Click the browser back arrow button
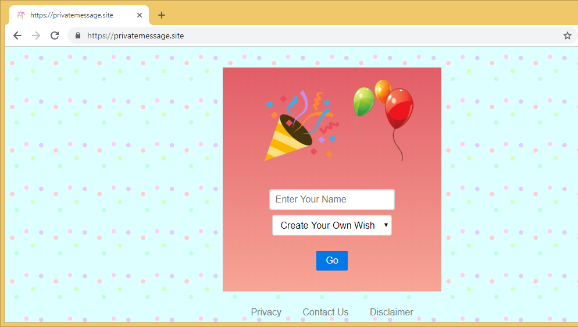 coord(17,35)
